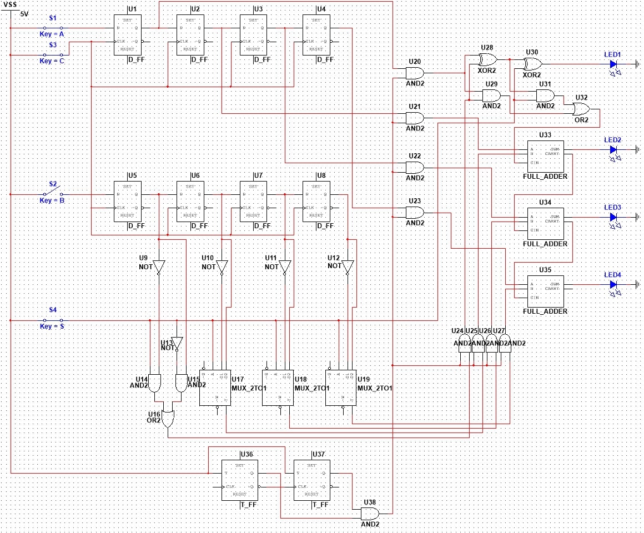Select the U26 AND2 gate

492,343
